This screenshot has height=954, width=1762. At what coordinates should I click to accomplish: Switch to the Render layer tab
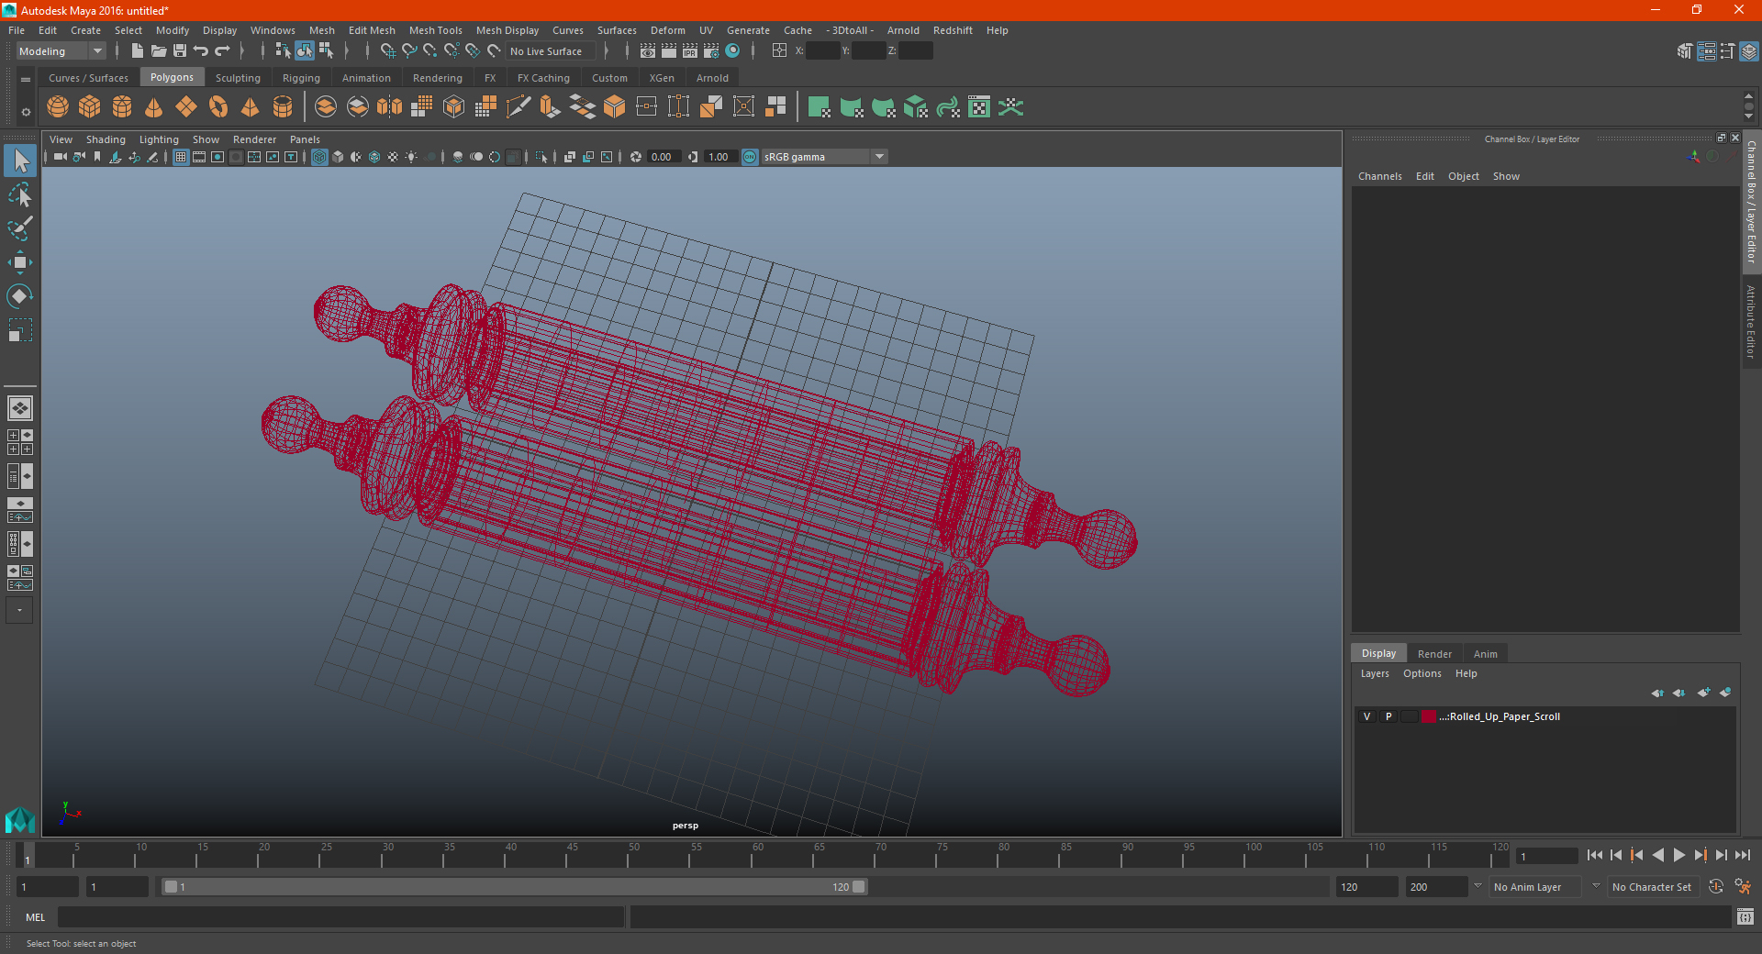tap(1434, 654)
